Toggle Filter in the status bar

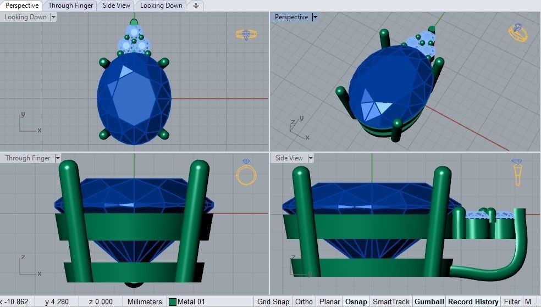(512, 302)
